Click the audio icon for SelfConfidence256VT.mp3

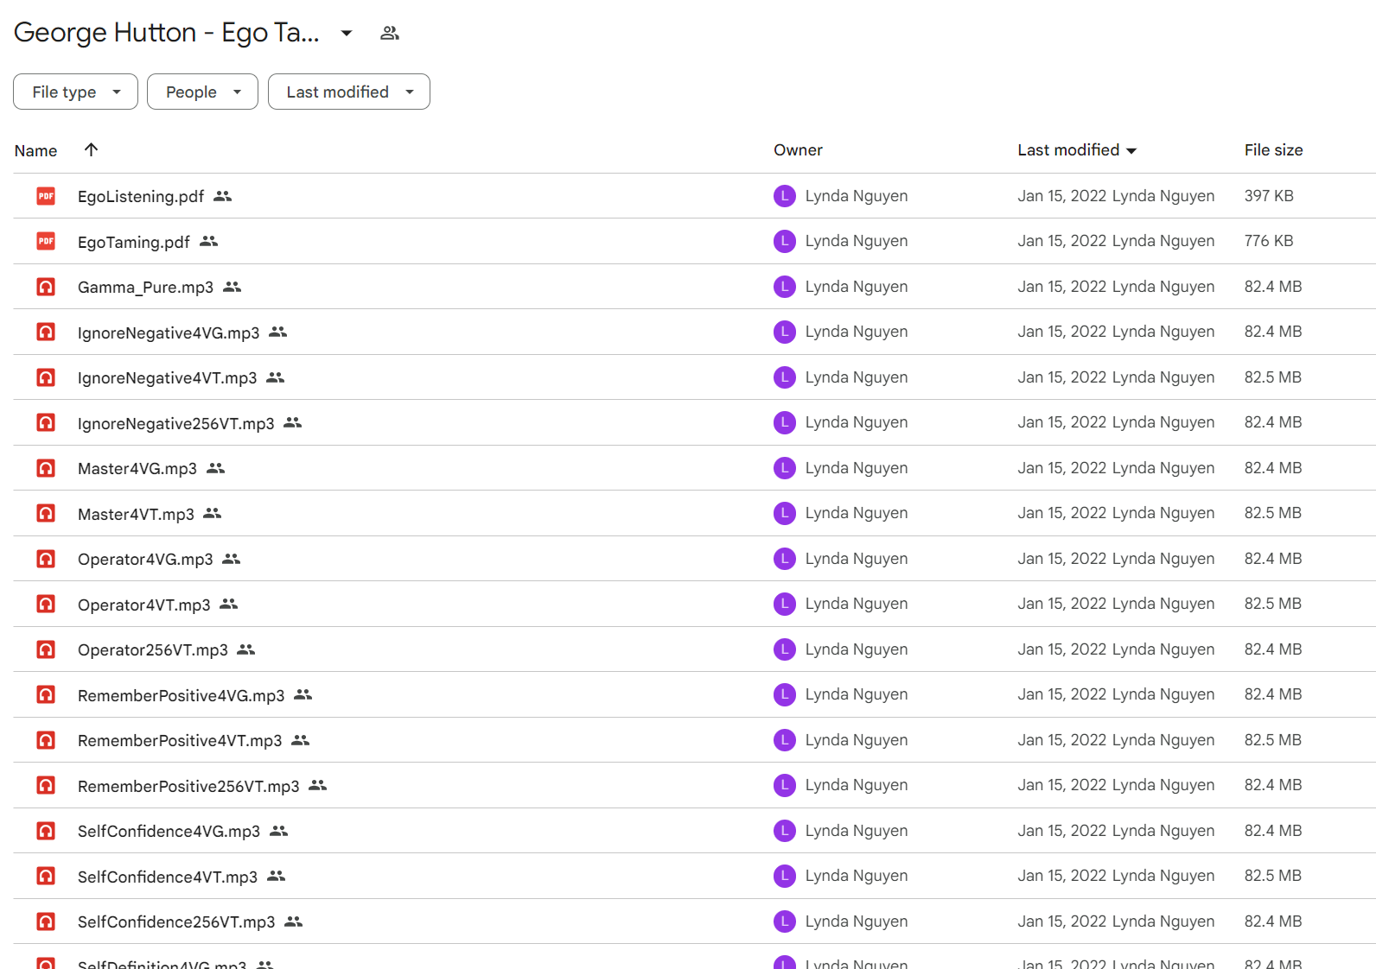(46, 921)
